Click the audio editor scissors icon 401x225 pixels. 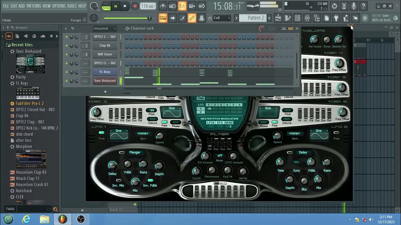[344, 6]
